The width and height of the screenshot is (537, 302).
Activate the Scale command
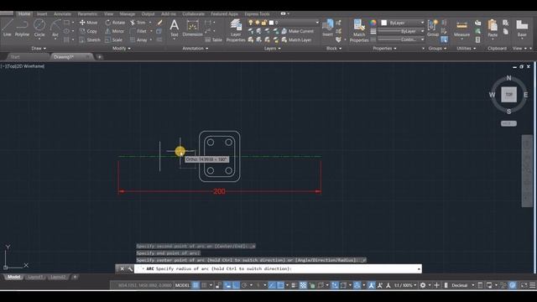tap(114, 39)
